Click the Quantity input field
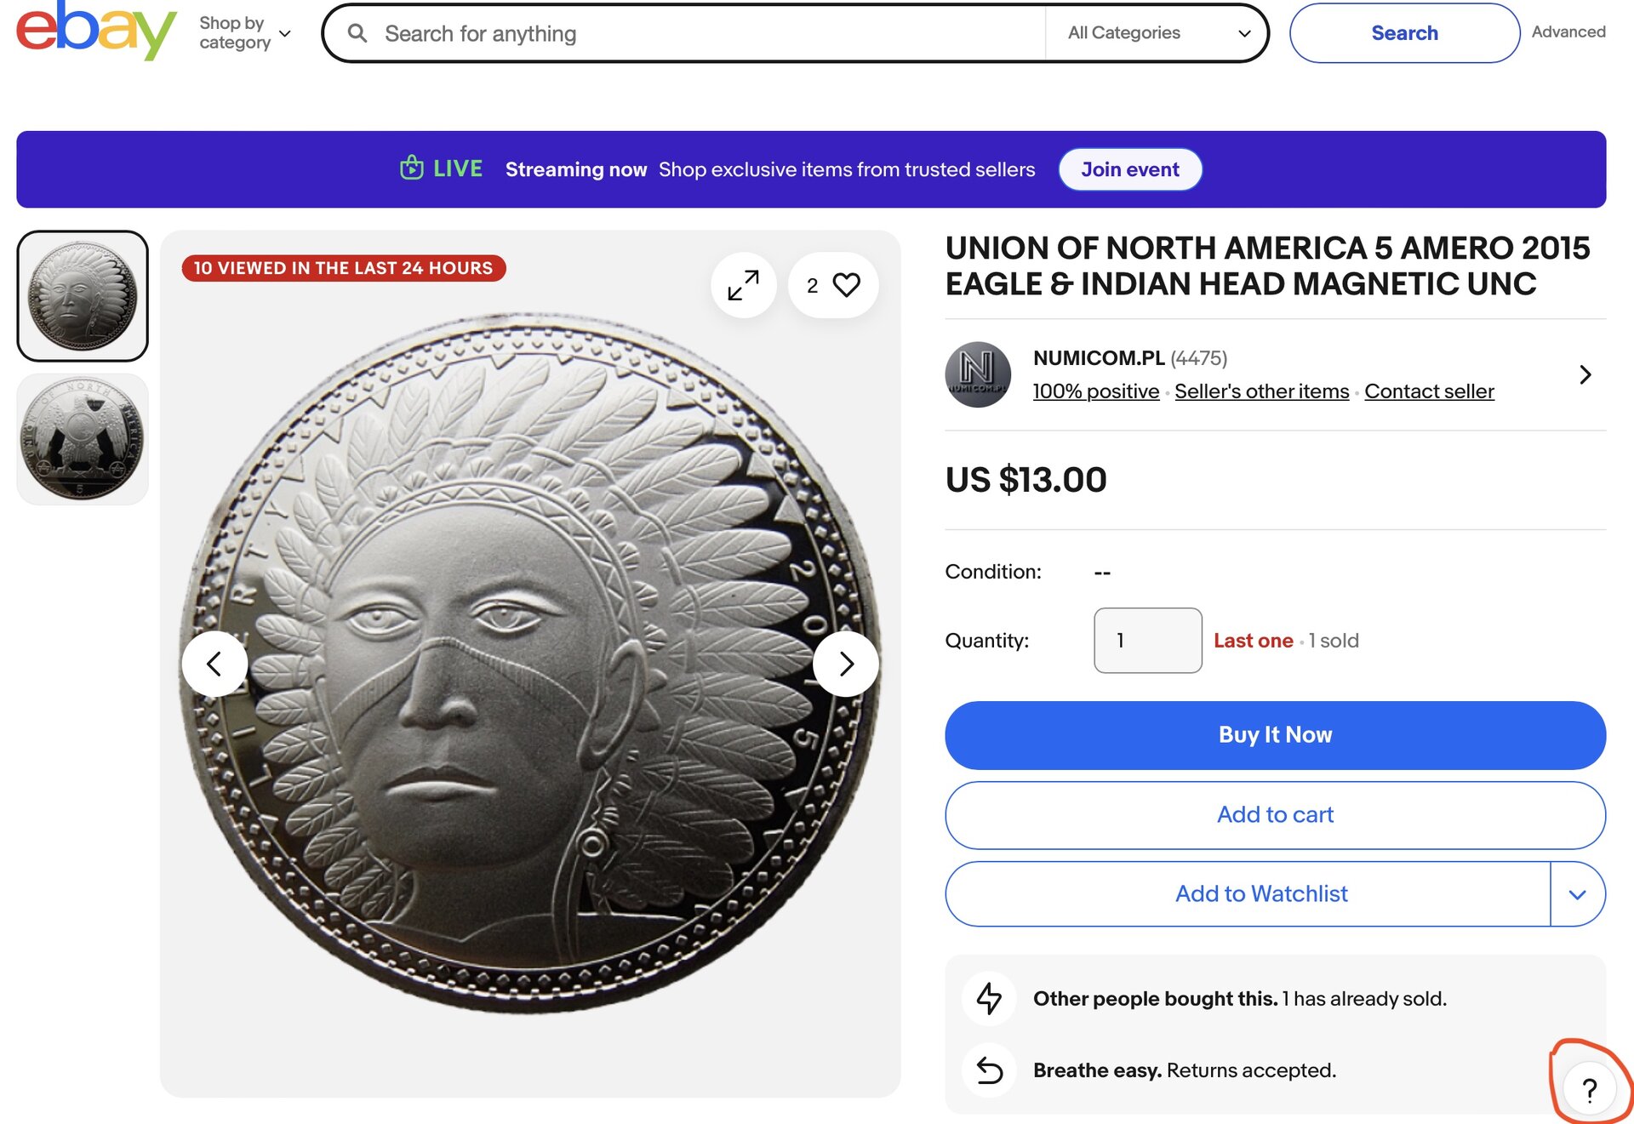Screen dimensions: 1634x1124 point(1147,641)
